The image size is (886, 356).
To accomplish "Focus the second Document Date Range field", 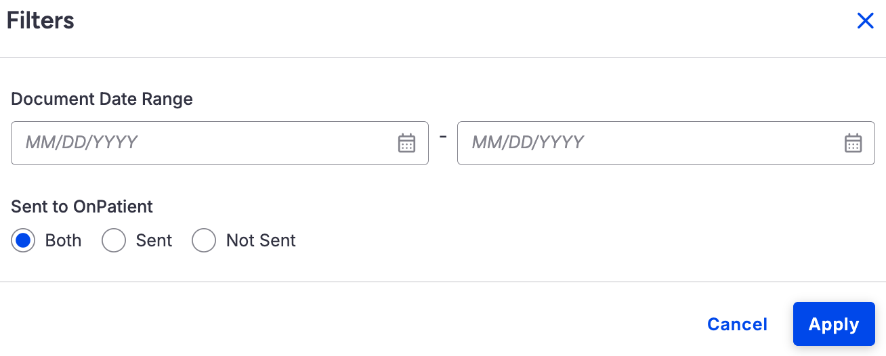I will [666, 143].
